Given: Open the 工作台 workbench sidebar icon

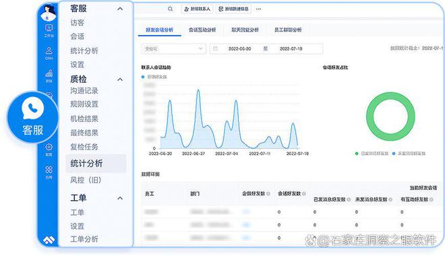Looking at the screenshot, I should (49, 30).
